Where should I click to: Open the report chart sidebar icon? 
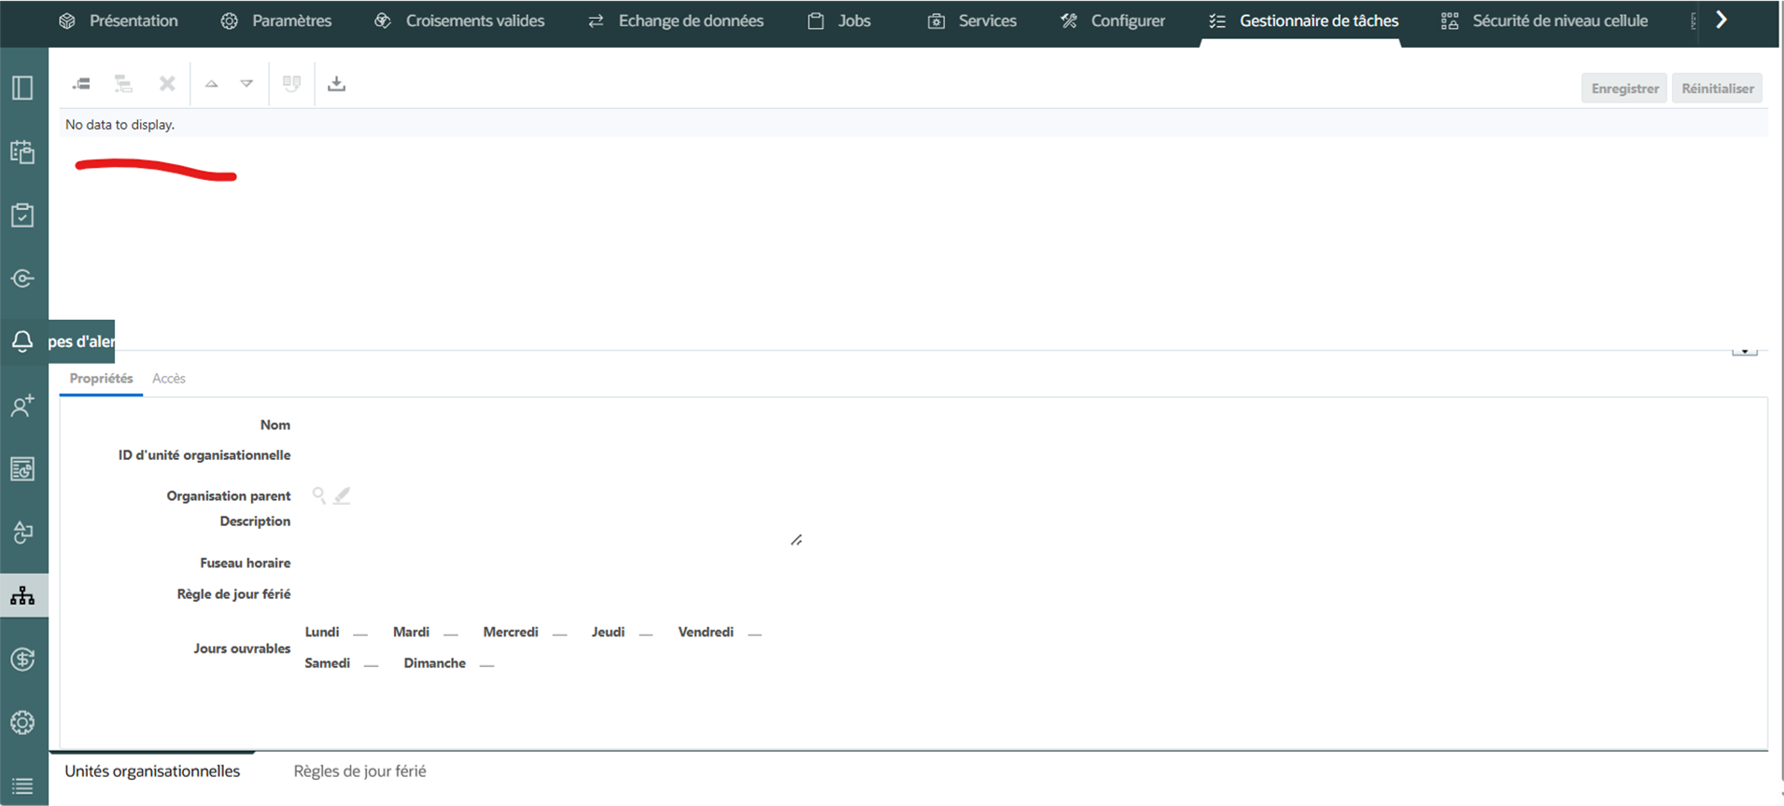pyautogui.click(x=22, y=468)
